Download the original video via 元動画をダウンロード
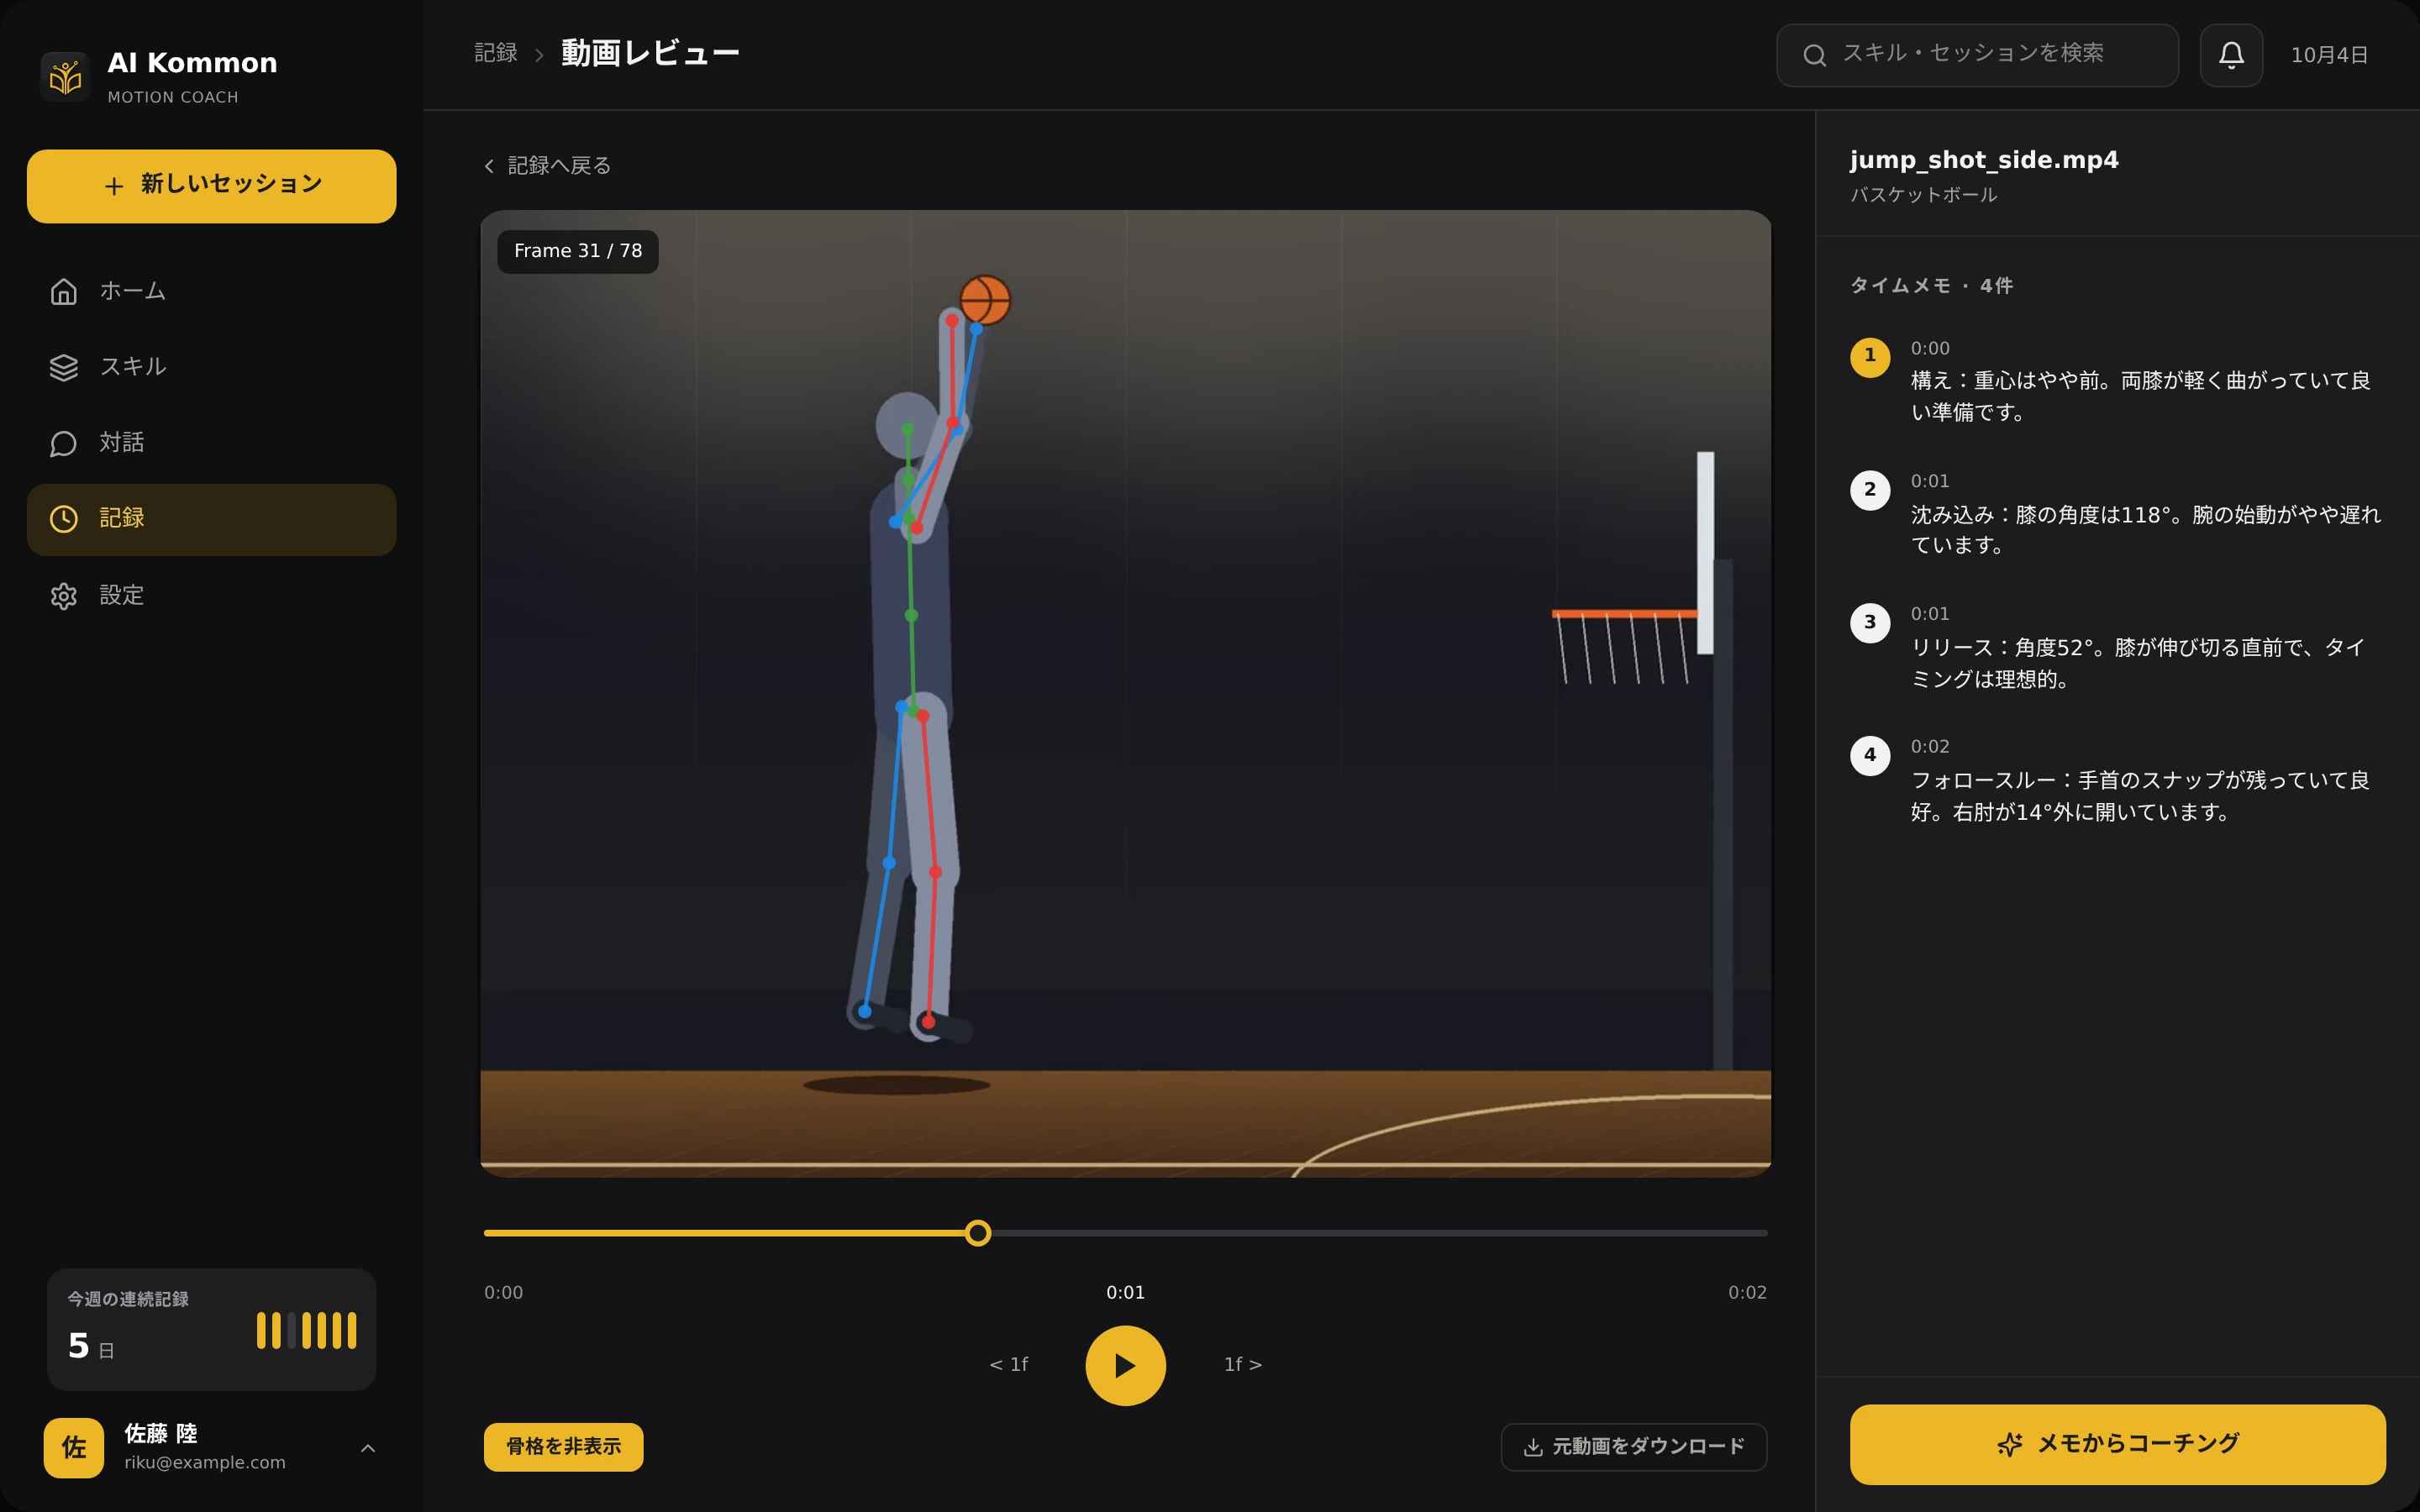The width and height of the screenshot is (2420, 1512). point(1634,1447)
